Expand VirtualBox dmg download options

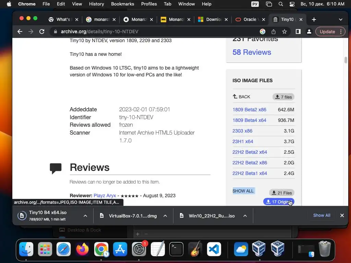[165, 216]
